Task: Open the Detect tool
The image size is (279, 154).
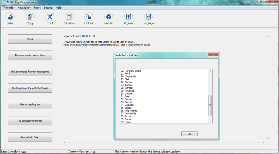Action: (10, 19)
